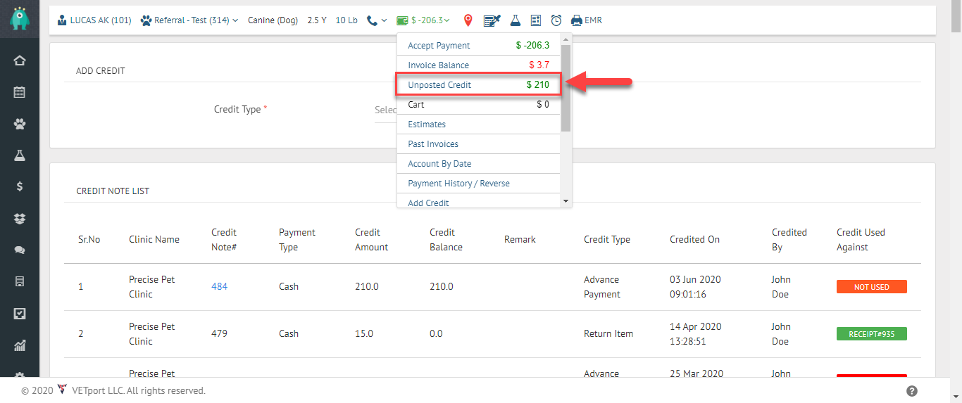The image size is (962, 403).
Task: Click the printer EMR icon
Action: pos(577,20)
